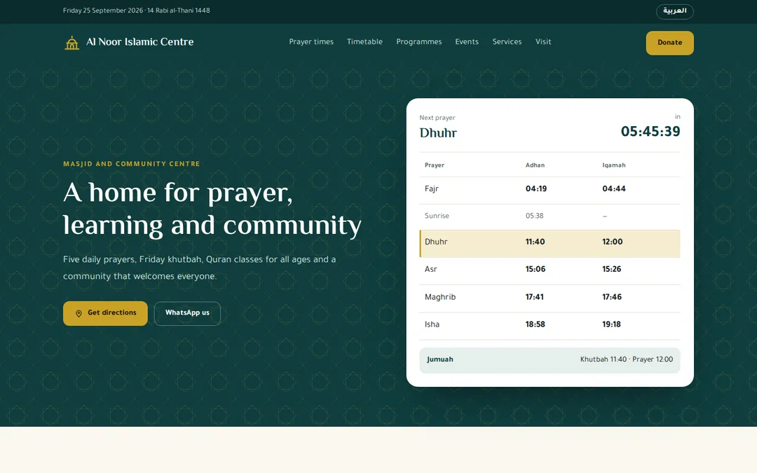Select the Fajr row label

(432, 188)
